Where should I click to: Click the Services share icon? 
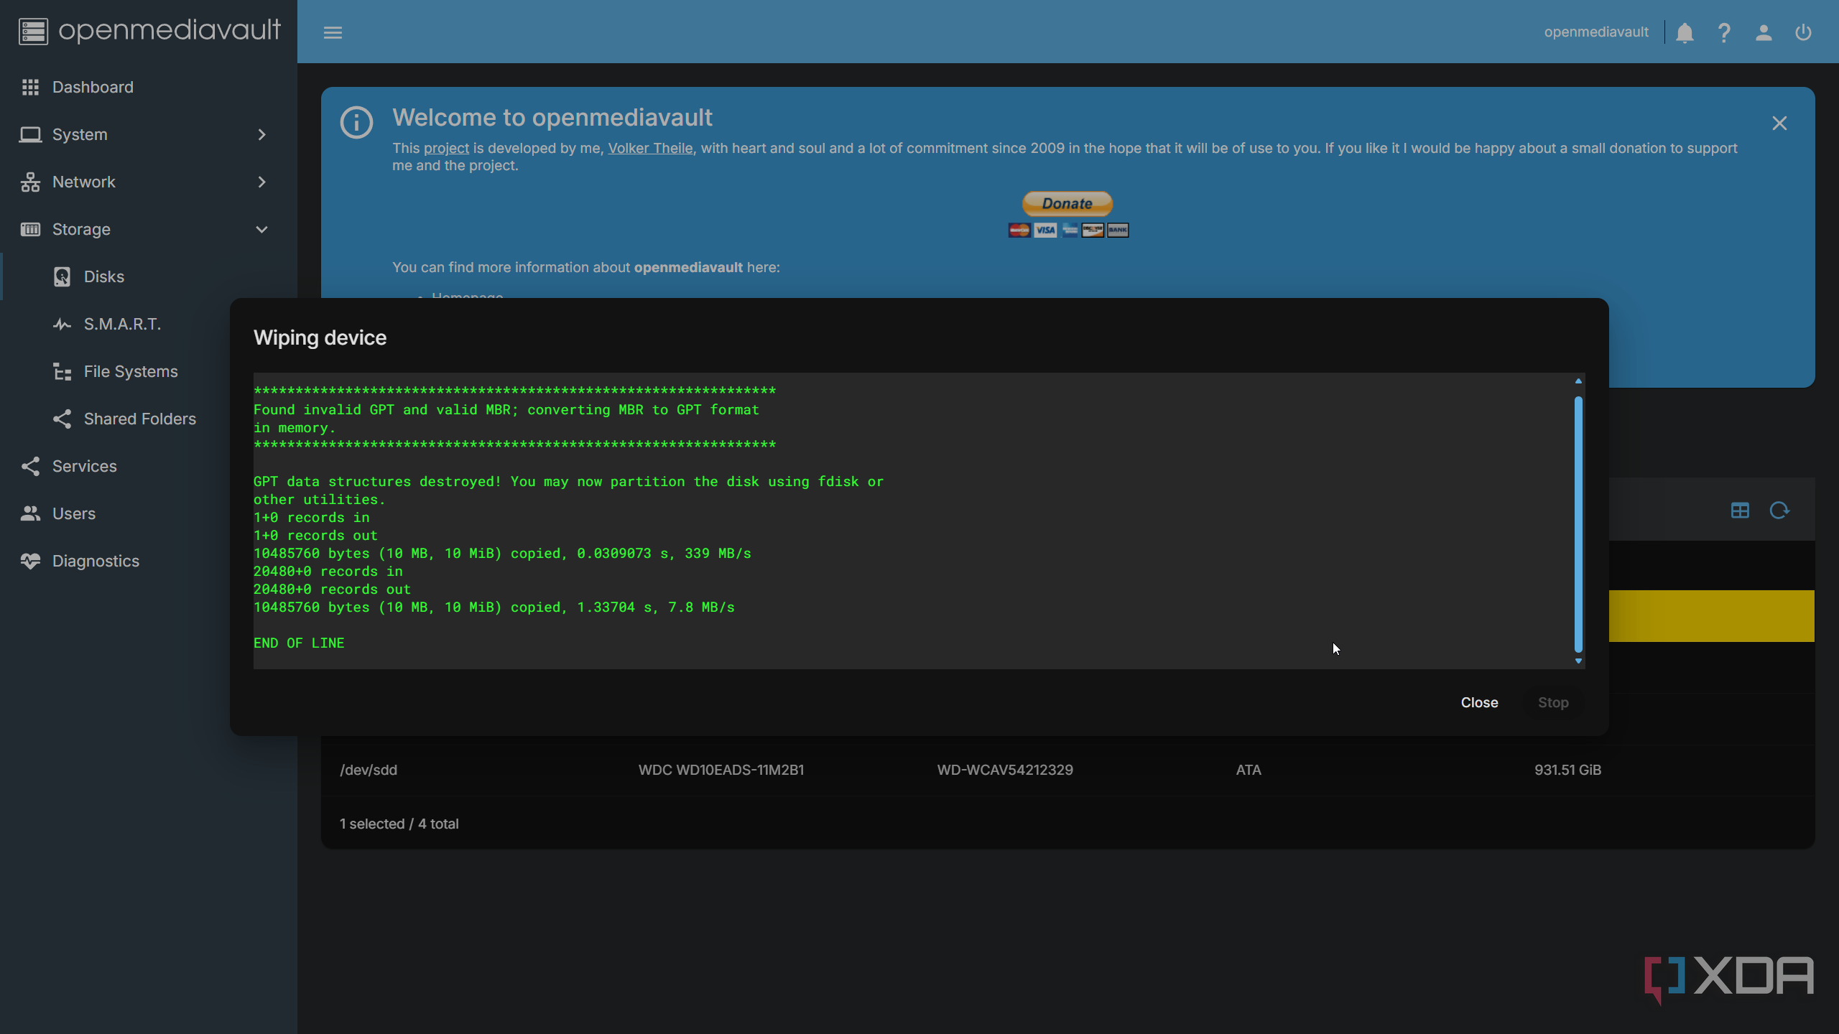(30, 466)
